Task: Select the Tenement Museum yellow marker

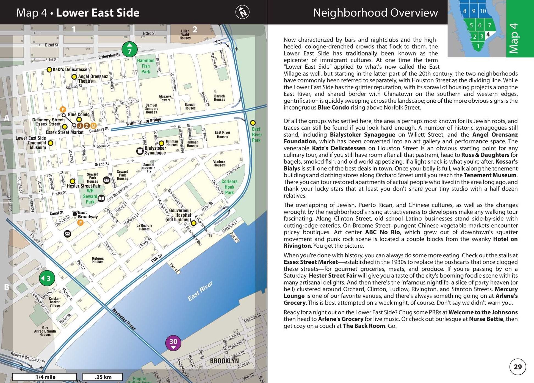Action: 51,143
